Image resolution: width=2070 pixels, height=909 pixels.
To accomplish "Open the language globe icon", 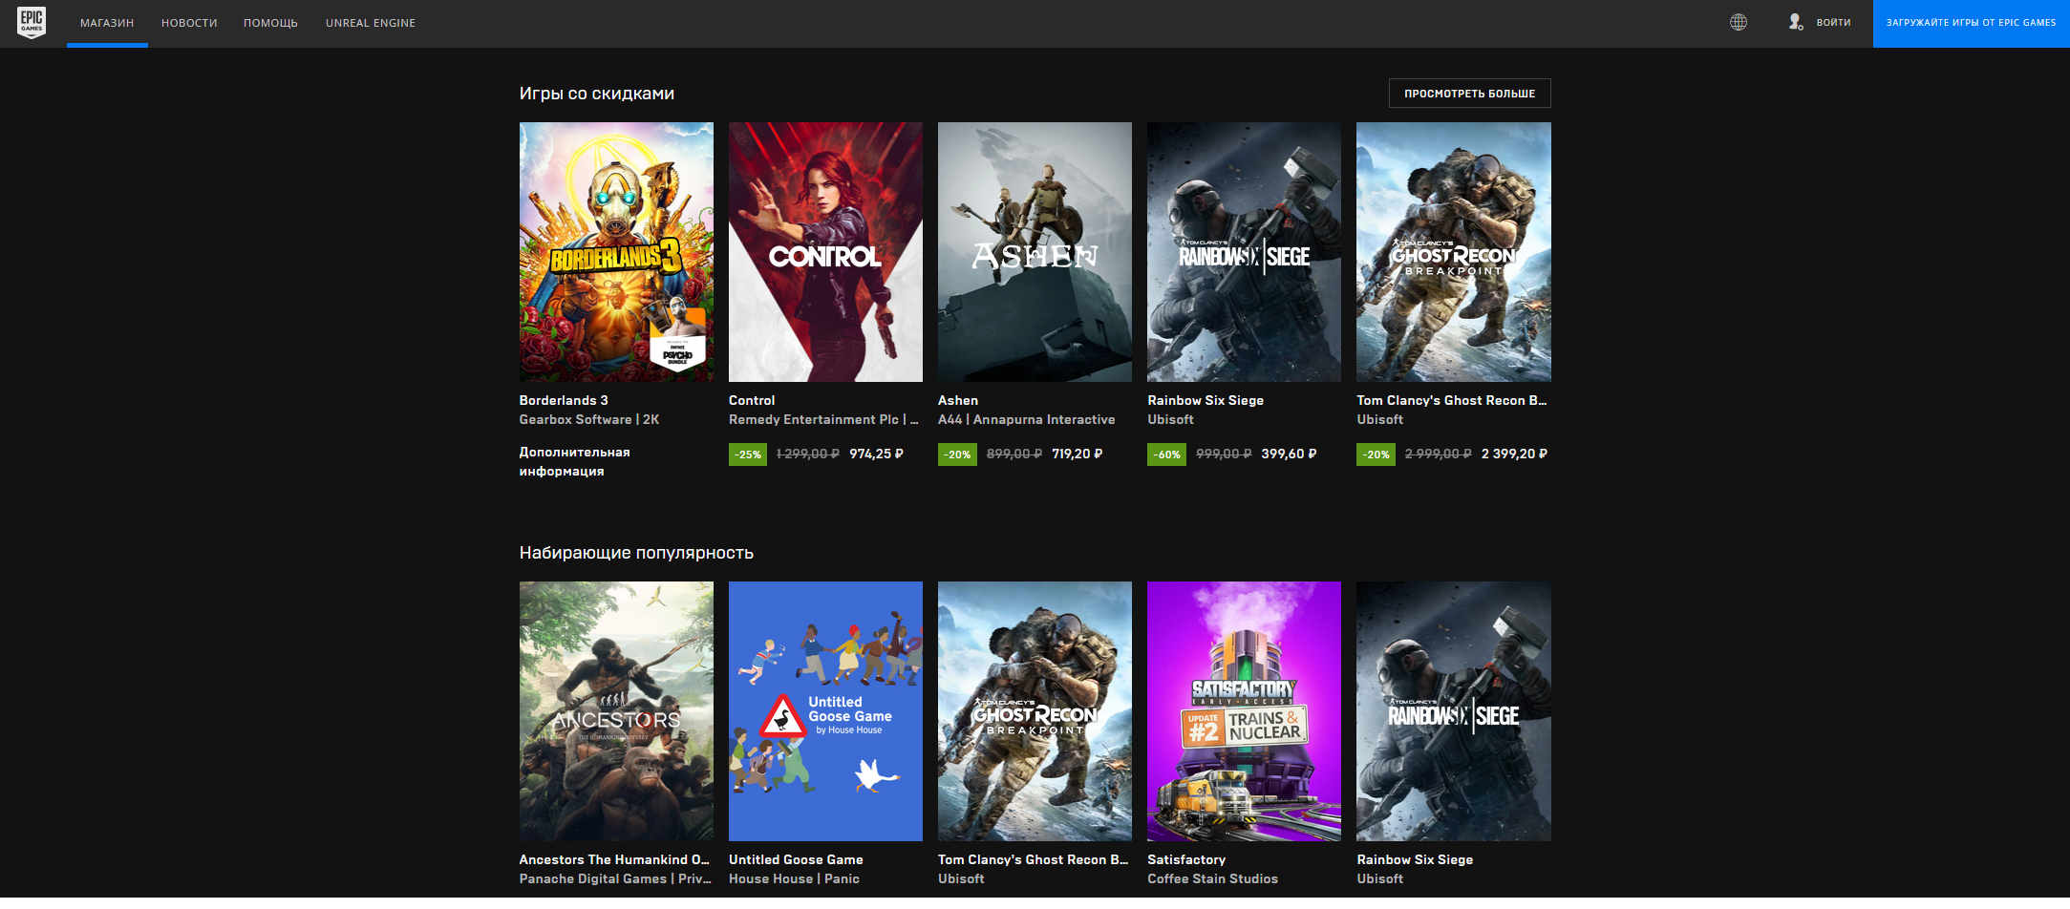I will click(1739, 23).
